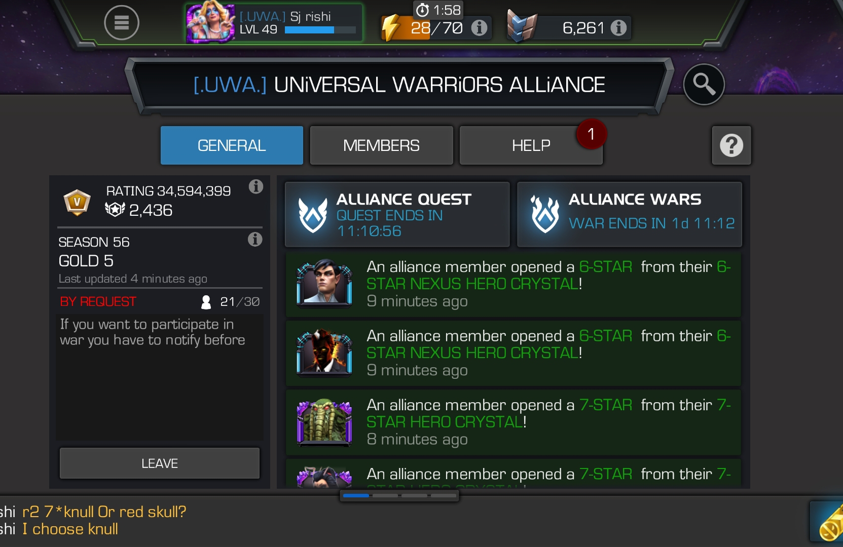Open the Alliance Quest panel
The image size is (843, 547).
(397, 215)
